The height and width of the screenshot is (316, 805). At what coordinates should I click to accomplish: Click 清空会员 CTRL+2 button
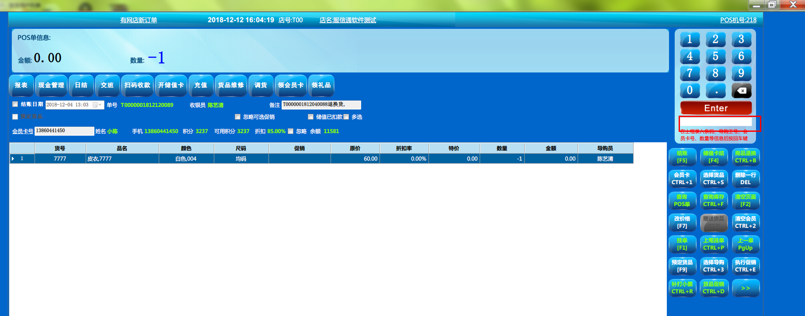point(746,223)
